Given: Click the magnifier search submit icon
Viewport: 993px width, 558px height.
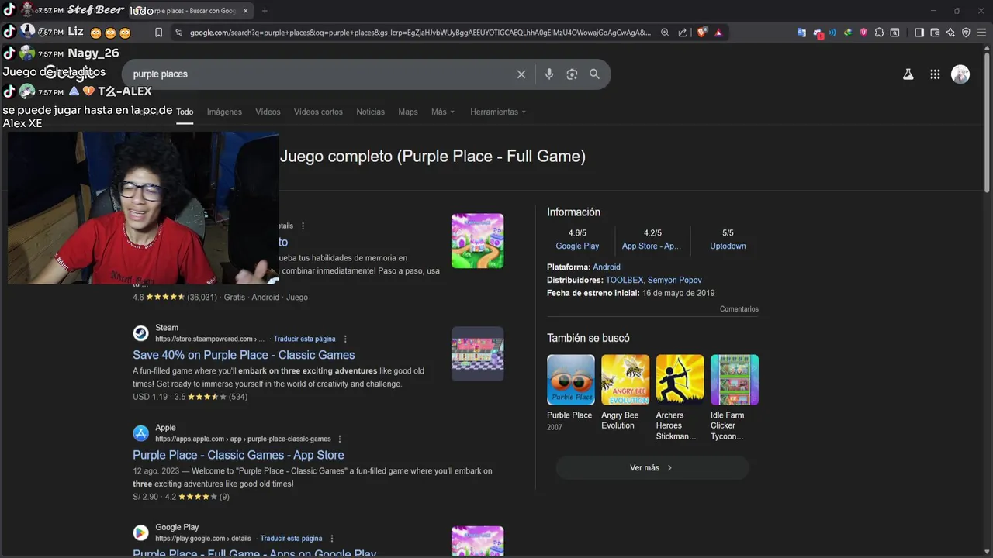Looking at the screenshot, I should tap(594, 74).
